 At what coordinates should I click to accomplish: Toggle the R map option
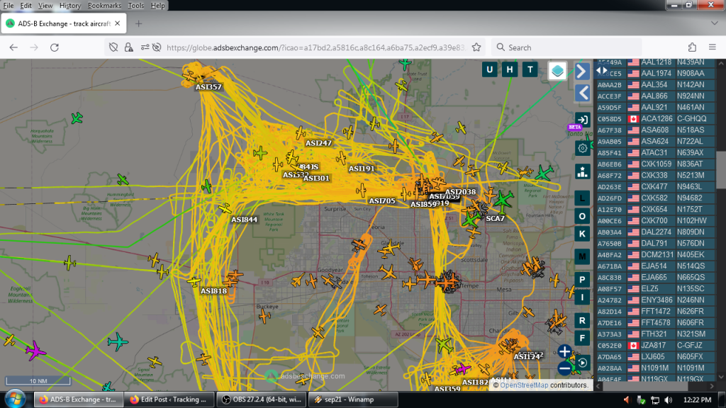[x=583, y=320]
